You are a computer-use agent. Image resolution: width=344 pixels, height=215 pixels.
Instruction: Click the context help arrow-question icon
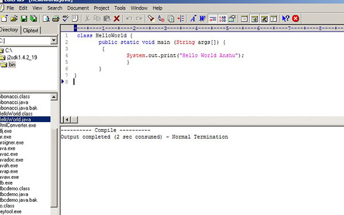pyautogui.click(x=286, y=19)
